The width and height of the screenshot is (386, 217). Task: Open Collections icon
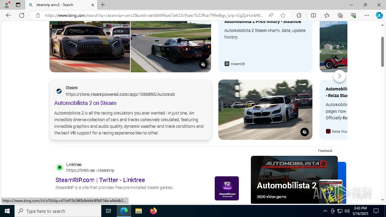coord(340,15)
